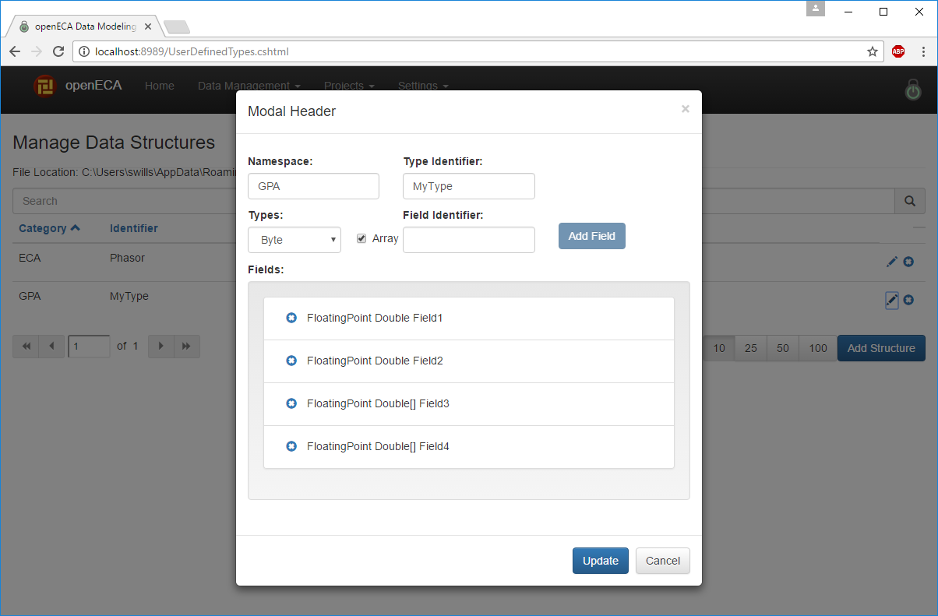Open the Types dropdown showing Byte
This screenshot has height=616, width=938.
(x=294, y=240)
